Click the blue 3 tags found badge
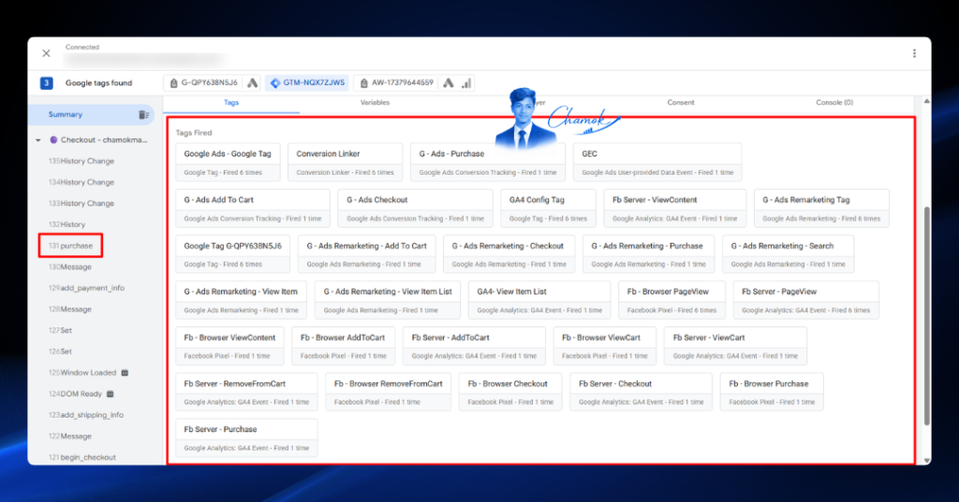 click(x=47, y=83)
